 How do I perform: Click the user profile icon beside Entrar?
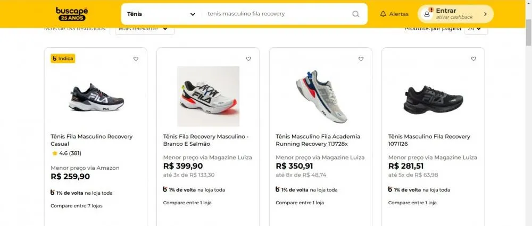pyautogui.click(x=427, y=14)
